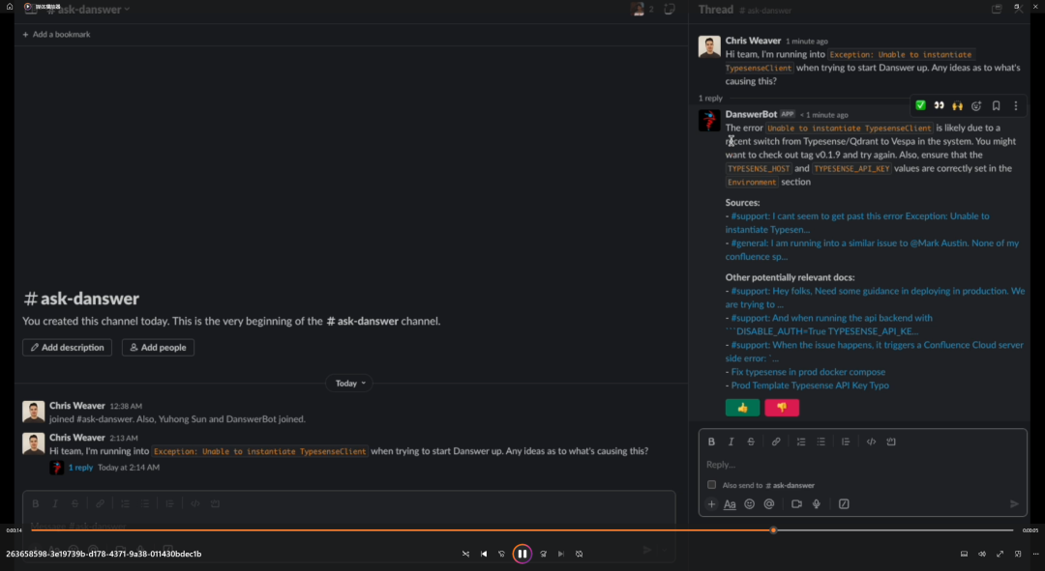Toggle bold in thread reply toolbar

click(x=711, y=442)
